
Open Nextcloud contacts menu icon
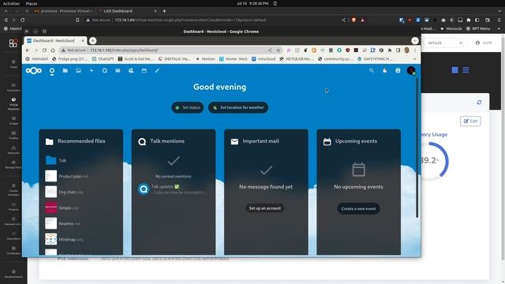[x=398, y=70]
